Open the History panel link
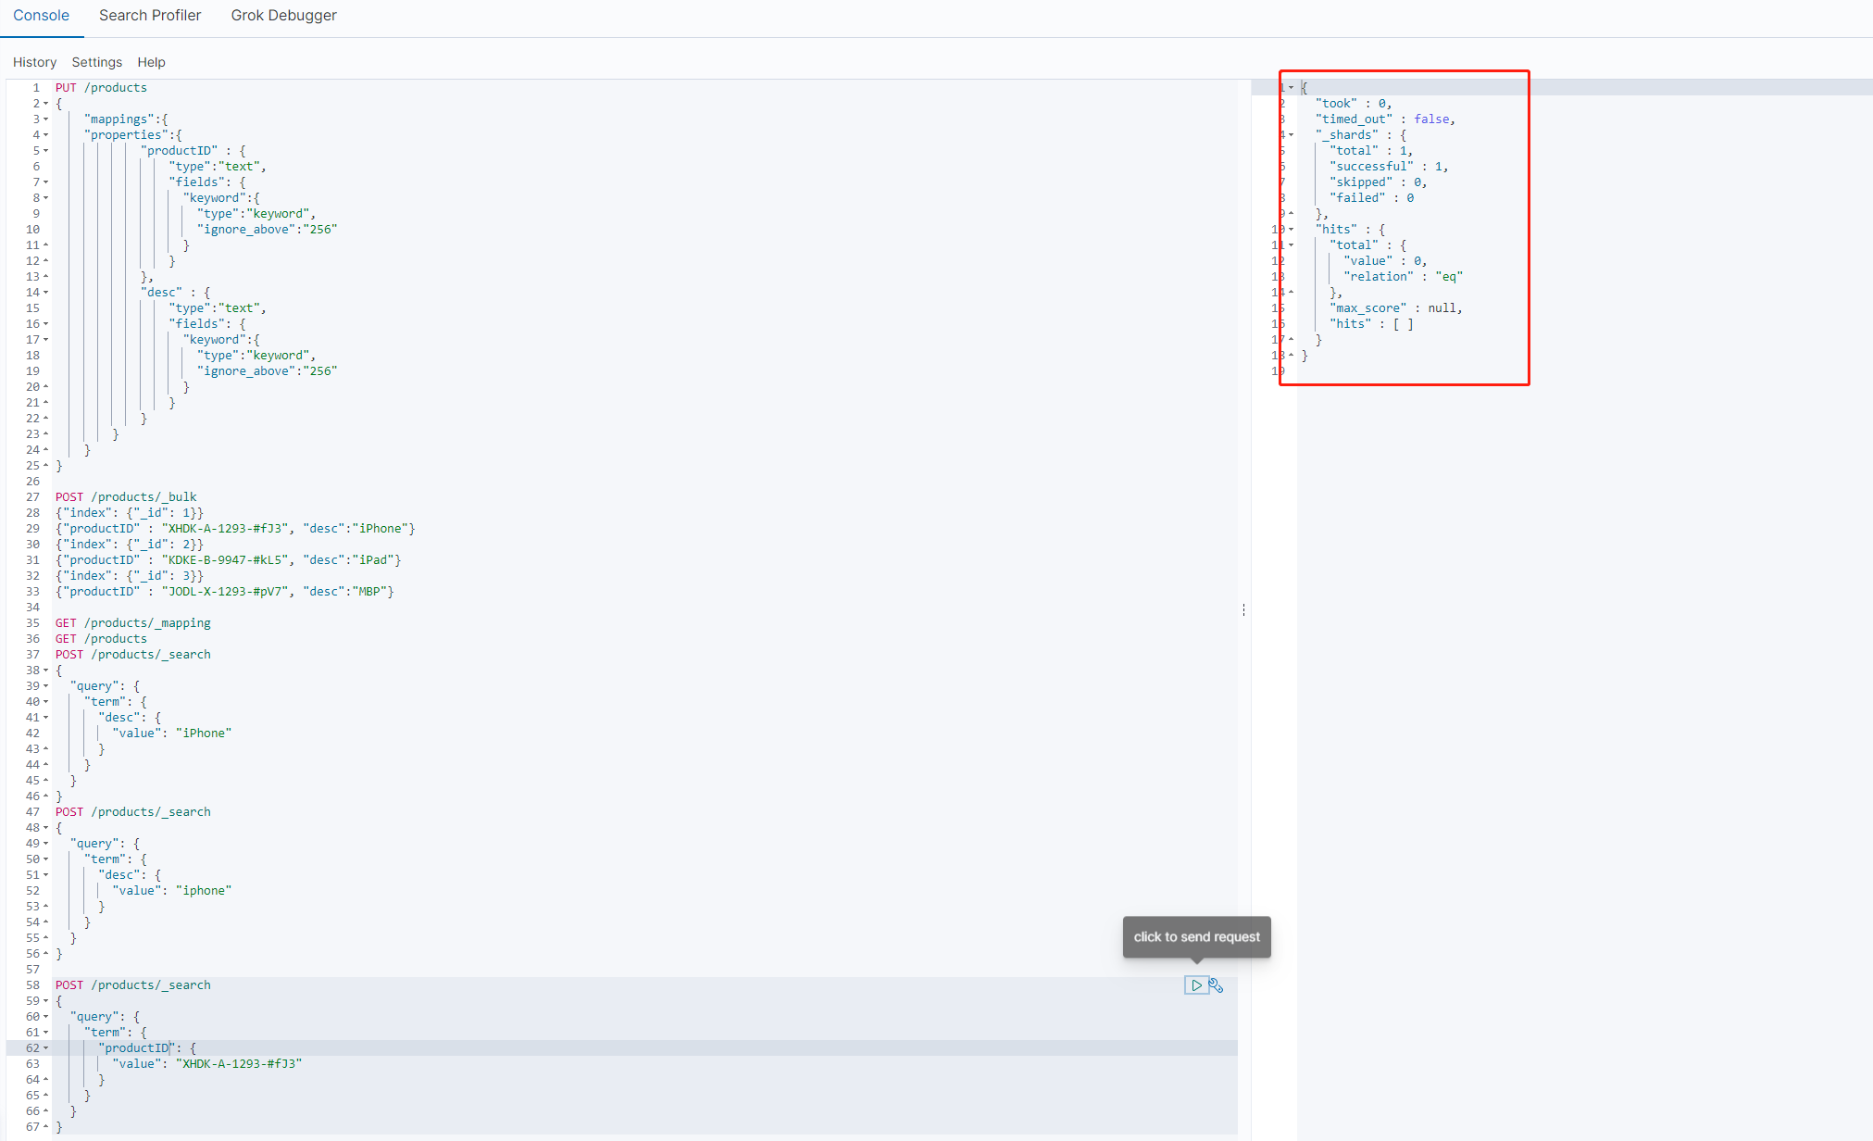This screenshot has height=1141, width=1873. [34, 62]
